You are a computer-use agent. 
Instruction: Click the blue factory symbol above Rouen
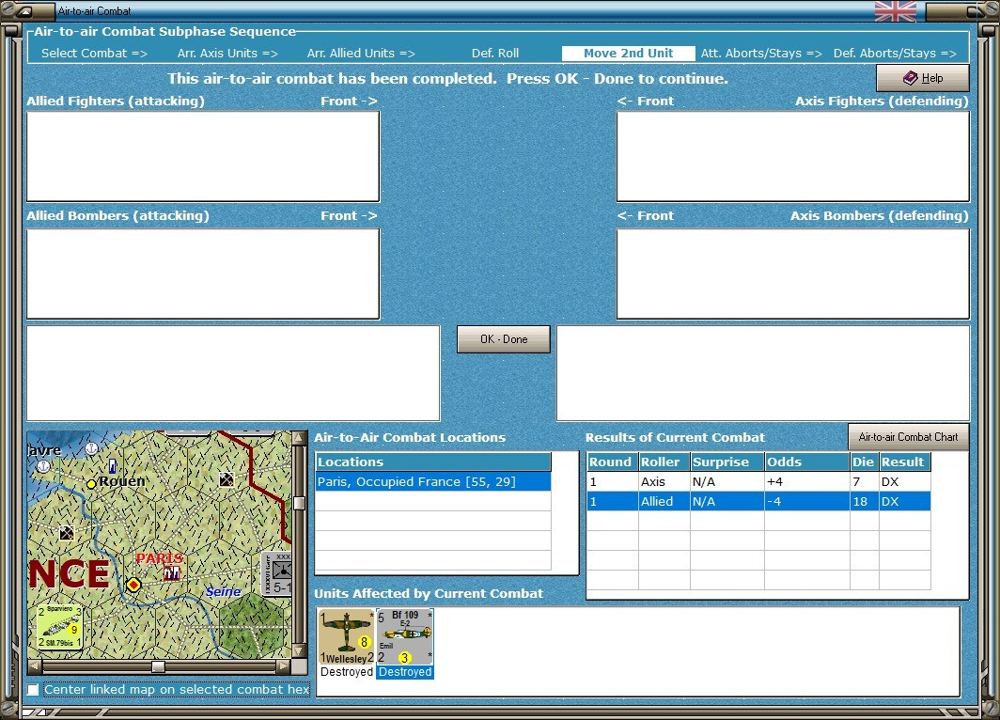113,465
